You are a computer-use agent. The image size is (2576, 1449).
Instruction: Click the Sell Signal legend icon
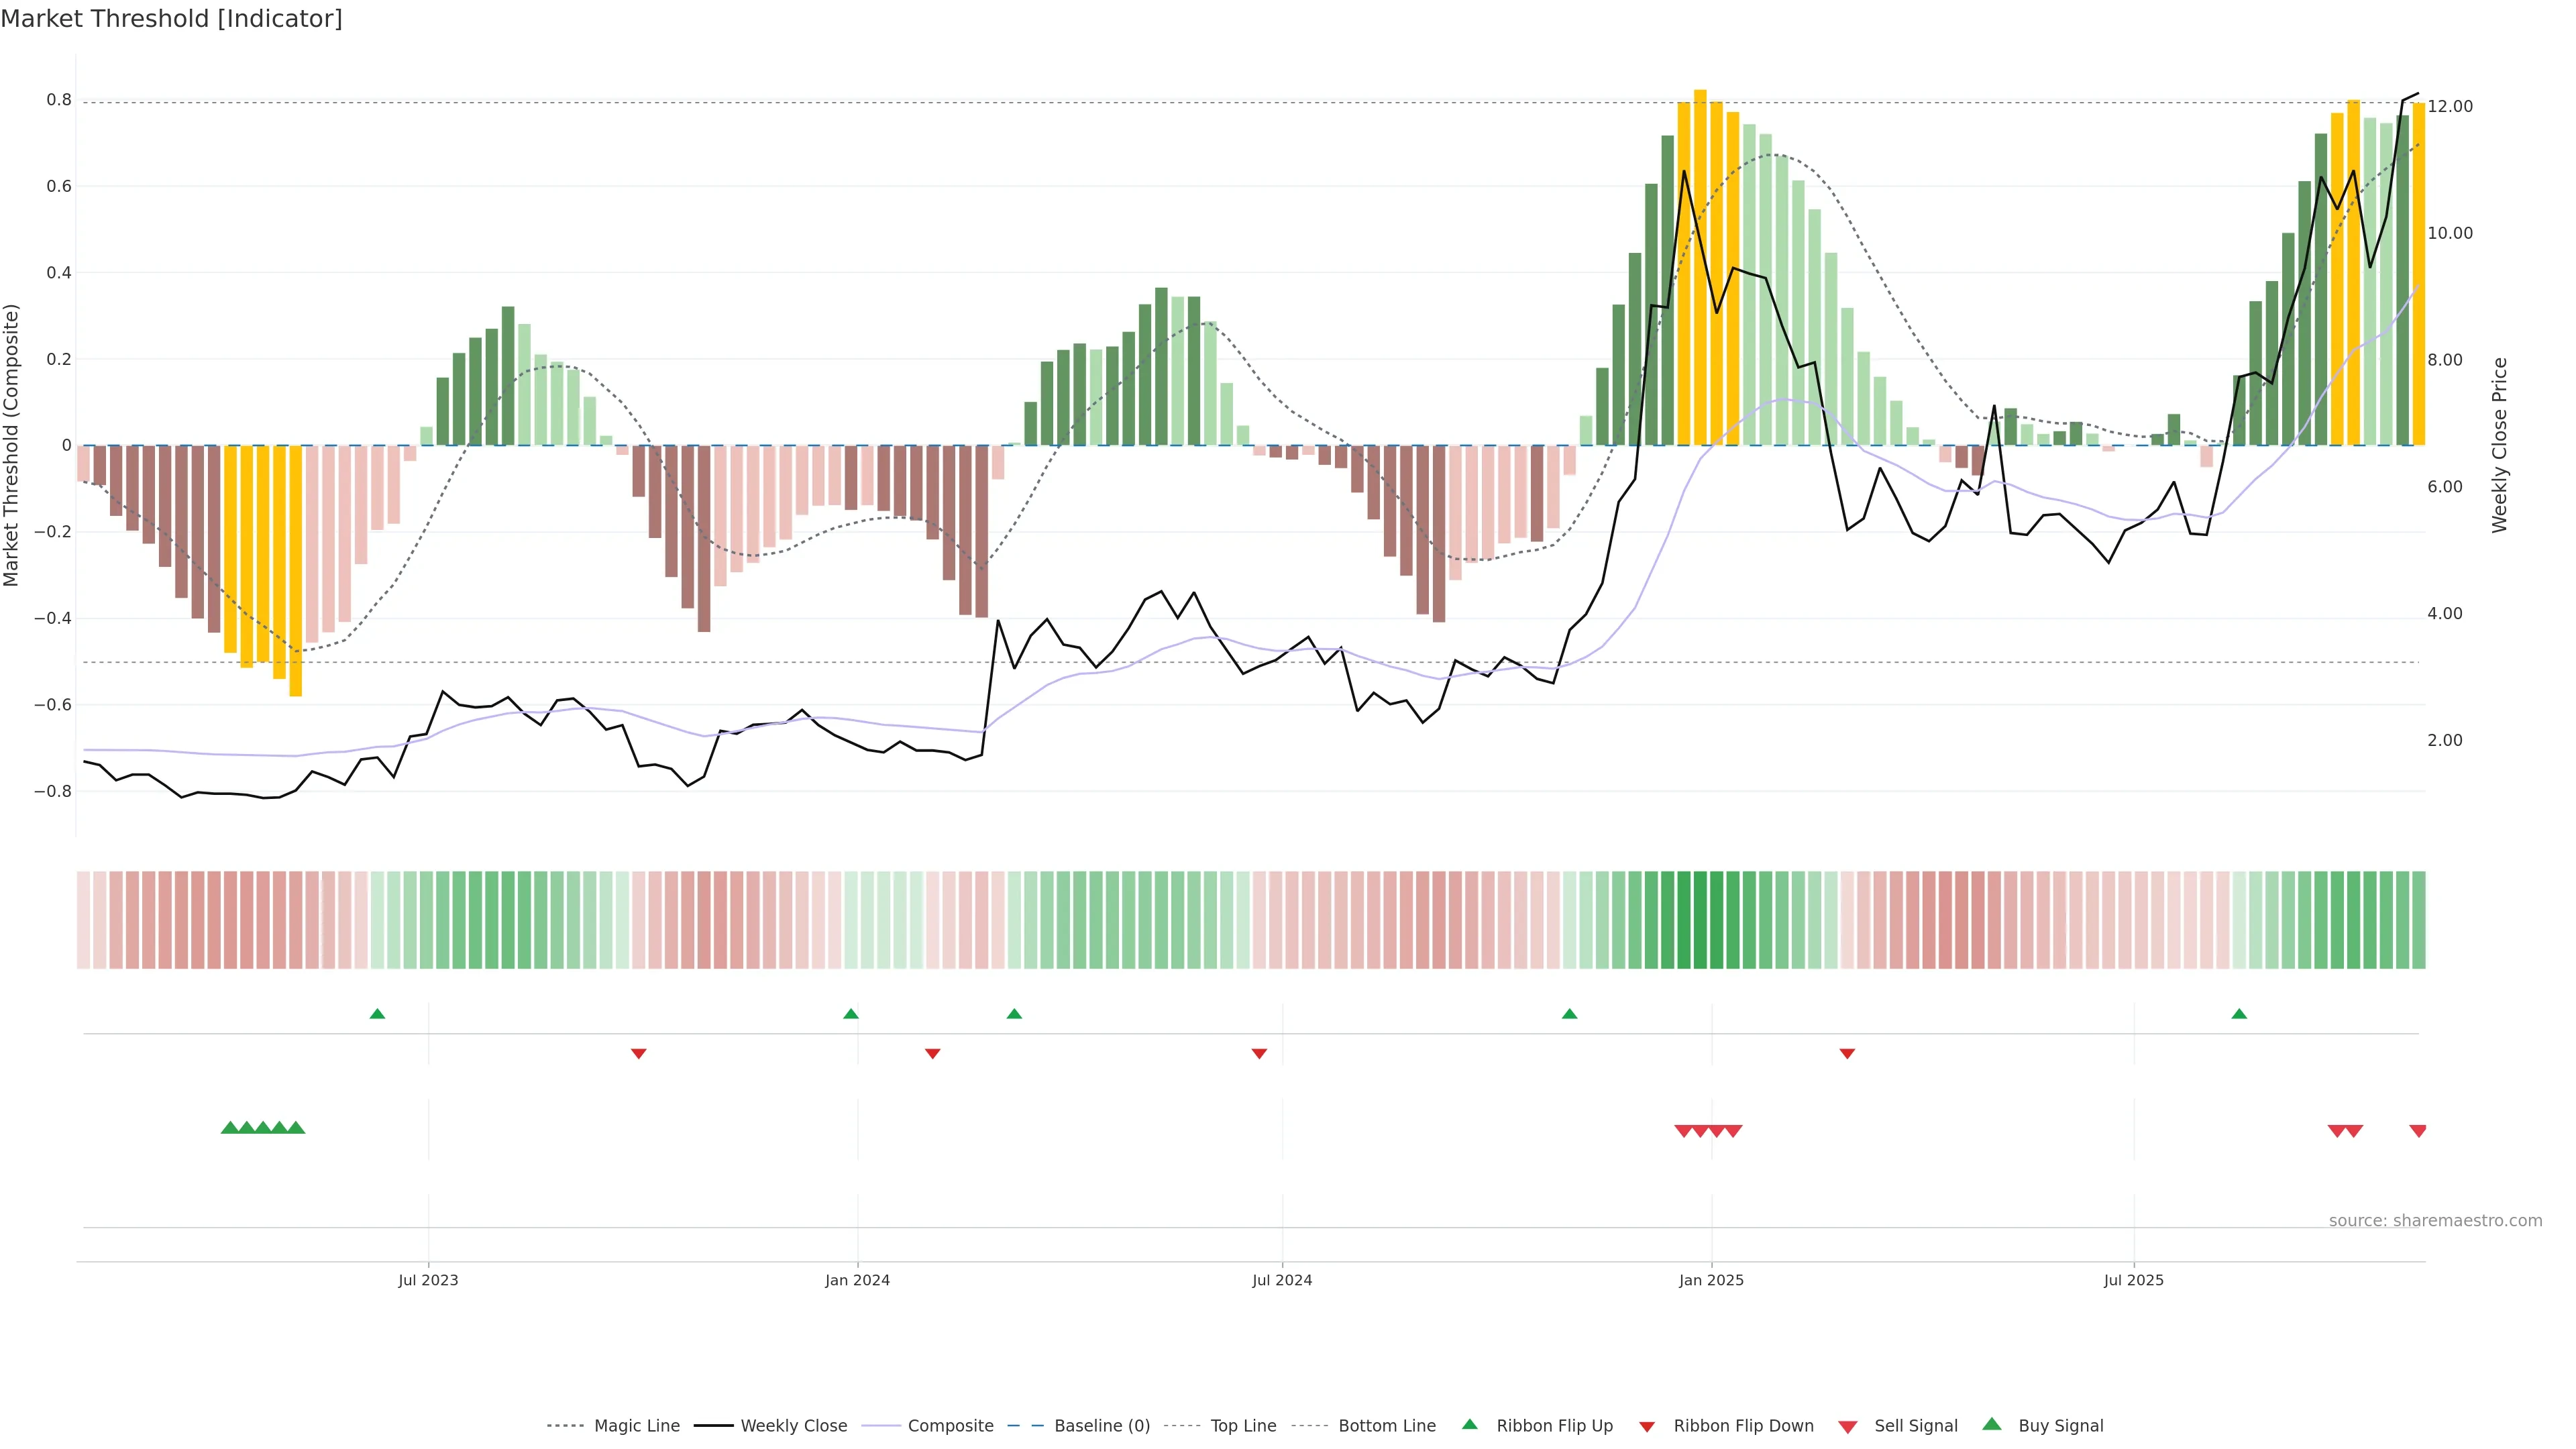[1848, 1426]
